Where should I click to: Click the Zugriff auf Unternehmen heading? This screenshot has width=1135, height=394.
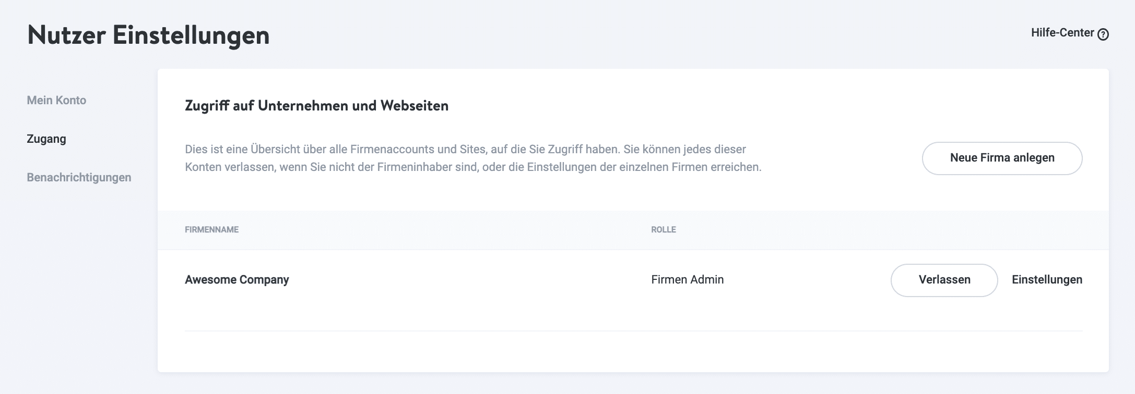click(316, 105)
